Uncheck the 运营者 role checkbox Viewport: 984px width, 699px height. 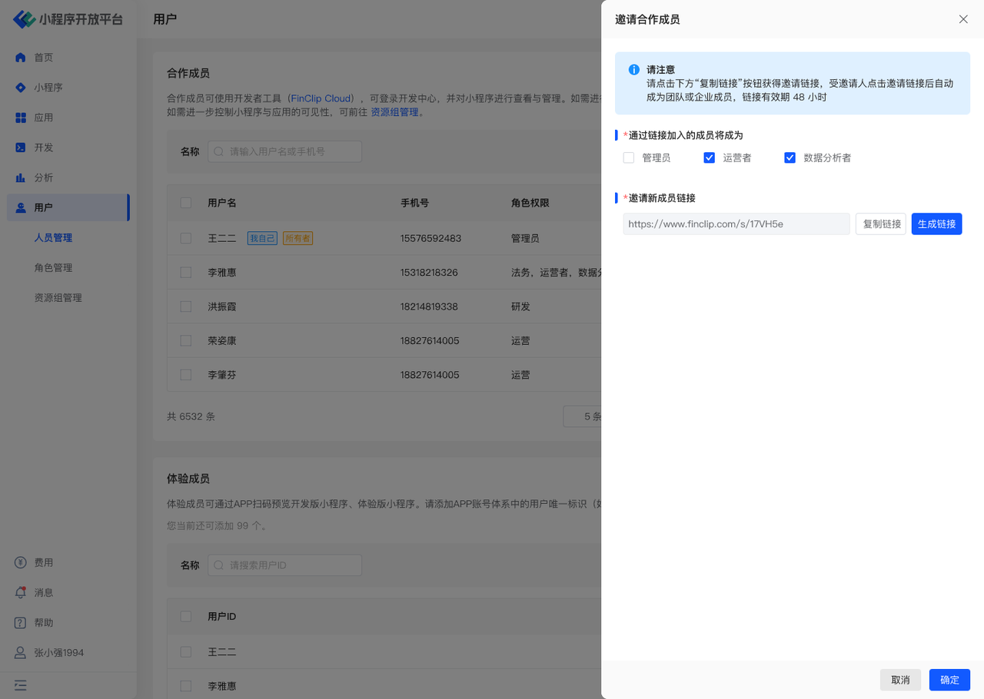[x=710, y=157]
